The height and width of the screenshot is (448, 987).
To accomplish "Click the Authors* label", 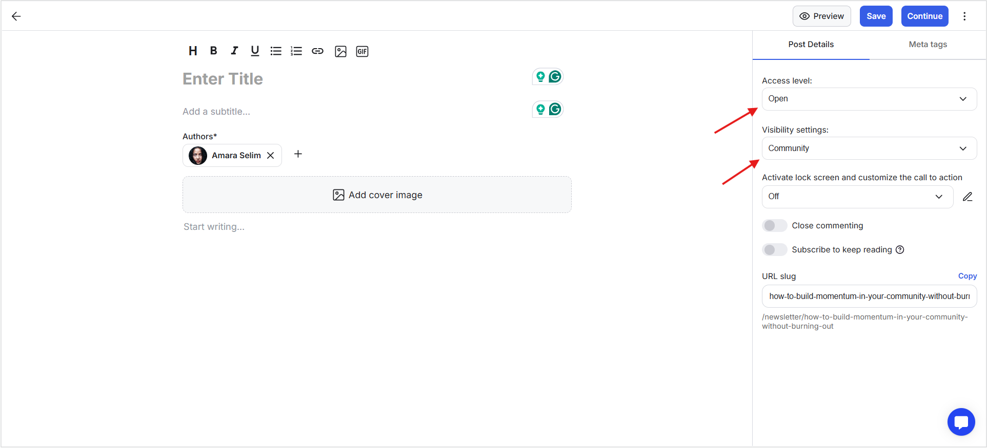I will point(199,136).
